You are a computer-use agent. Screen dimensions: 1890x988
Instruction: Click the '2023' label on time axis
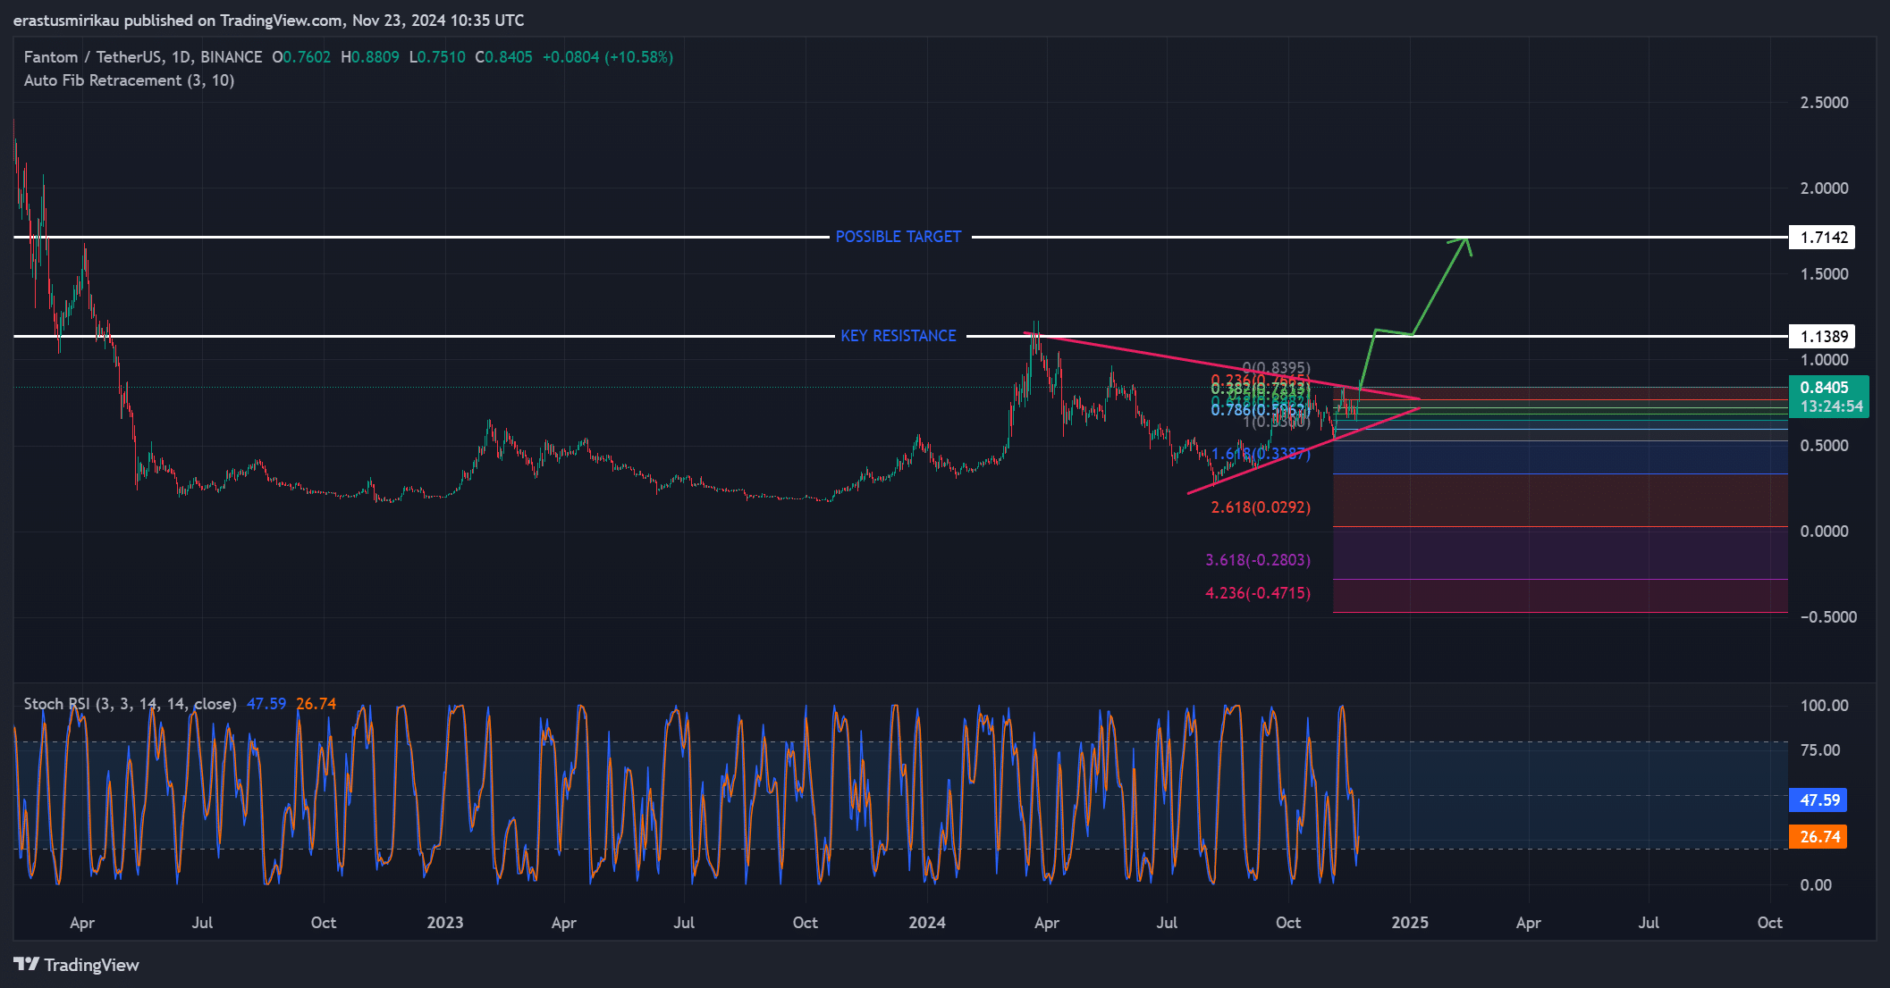point(445,923)
